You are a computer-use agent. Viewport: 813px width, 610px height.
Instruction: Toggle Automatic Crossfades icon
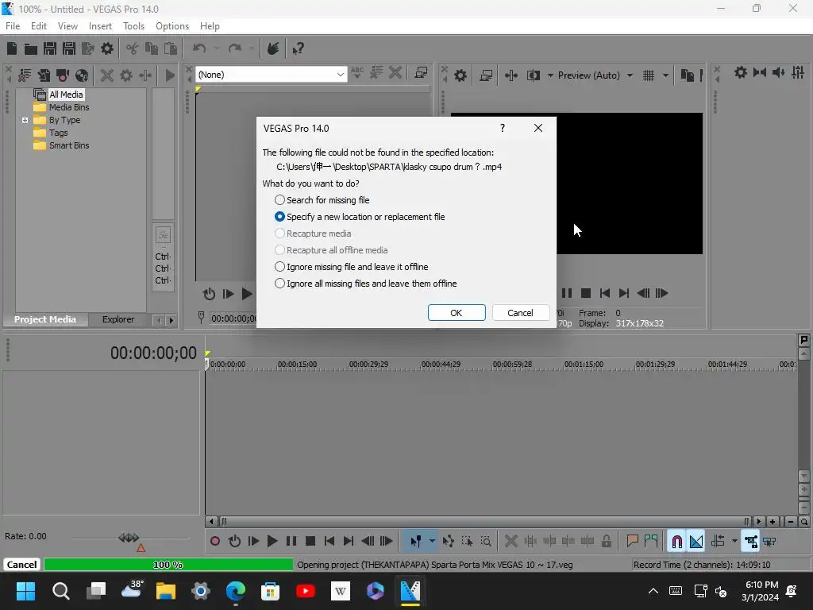(x=695, y=542)
